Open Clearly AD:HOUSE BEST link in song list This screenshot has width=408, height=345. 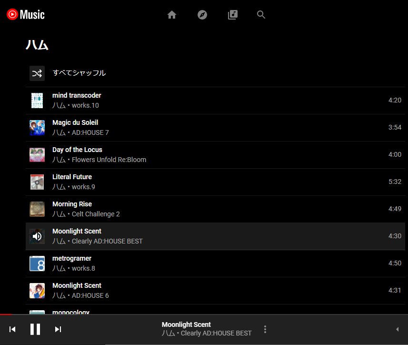[x=107, y=241]
